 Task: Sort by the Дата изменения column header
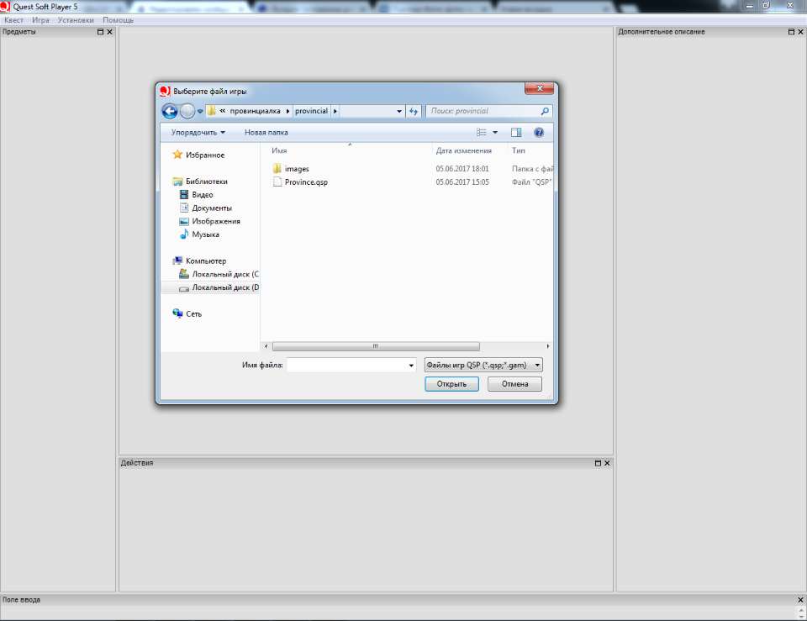(464, 150)
